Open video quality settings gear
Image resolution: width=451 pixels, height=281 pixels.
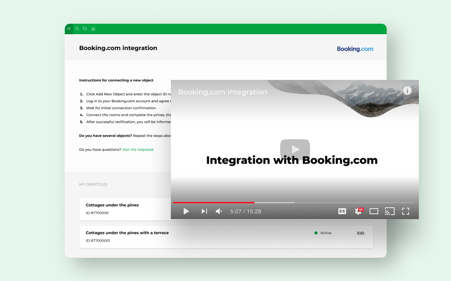pos(359,211)
